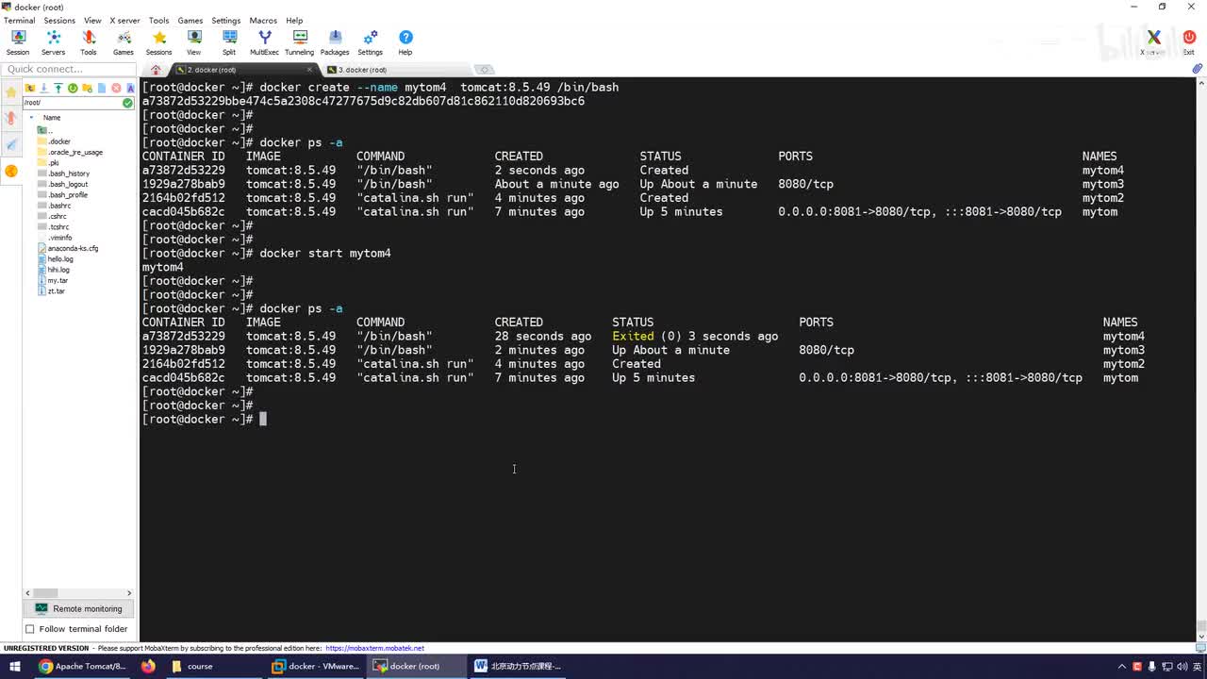1207x679 pixels.
Task: Select the hello.log file
Action: (56, 258)
